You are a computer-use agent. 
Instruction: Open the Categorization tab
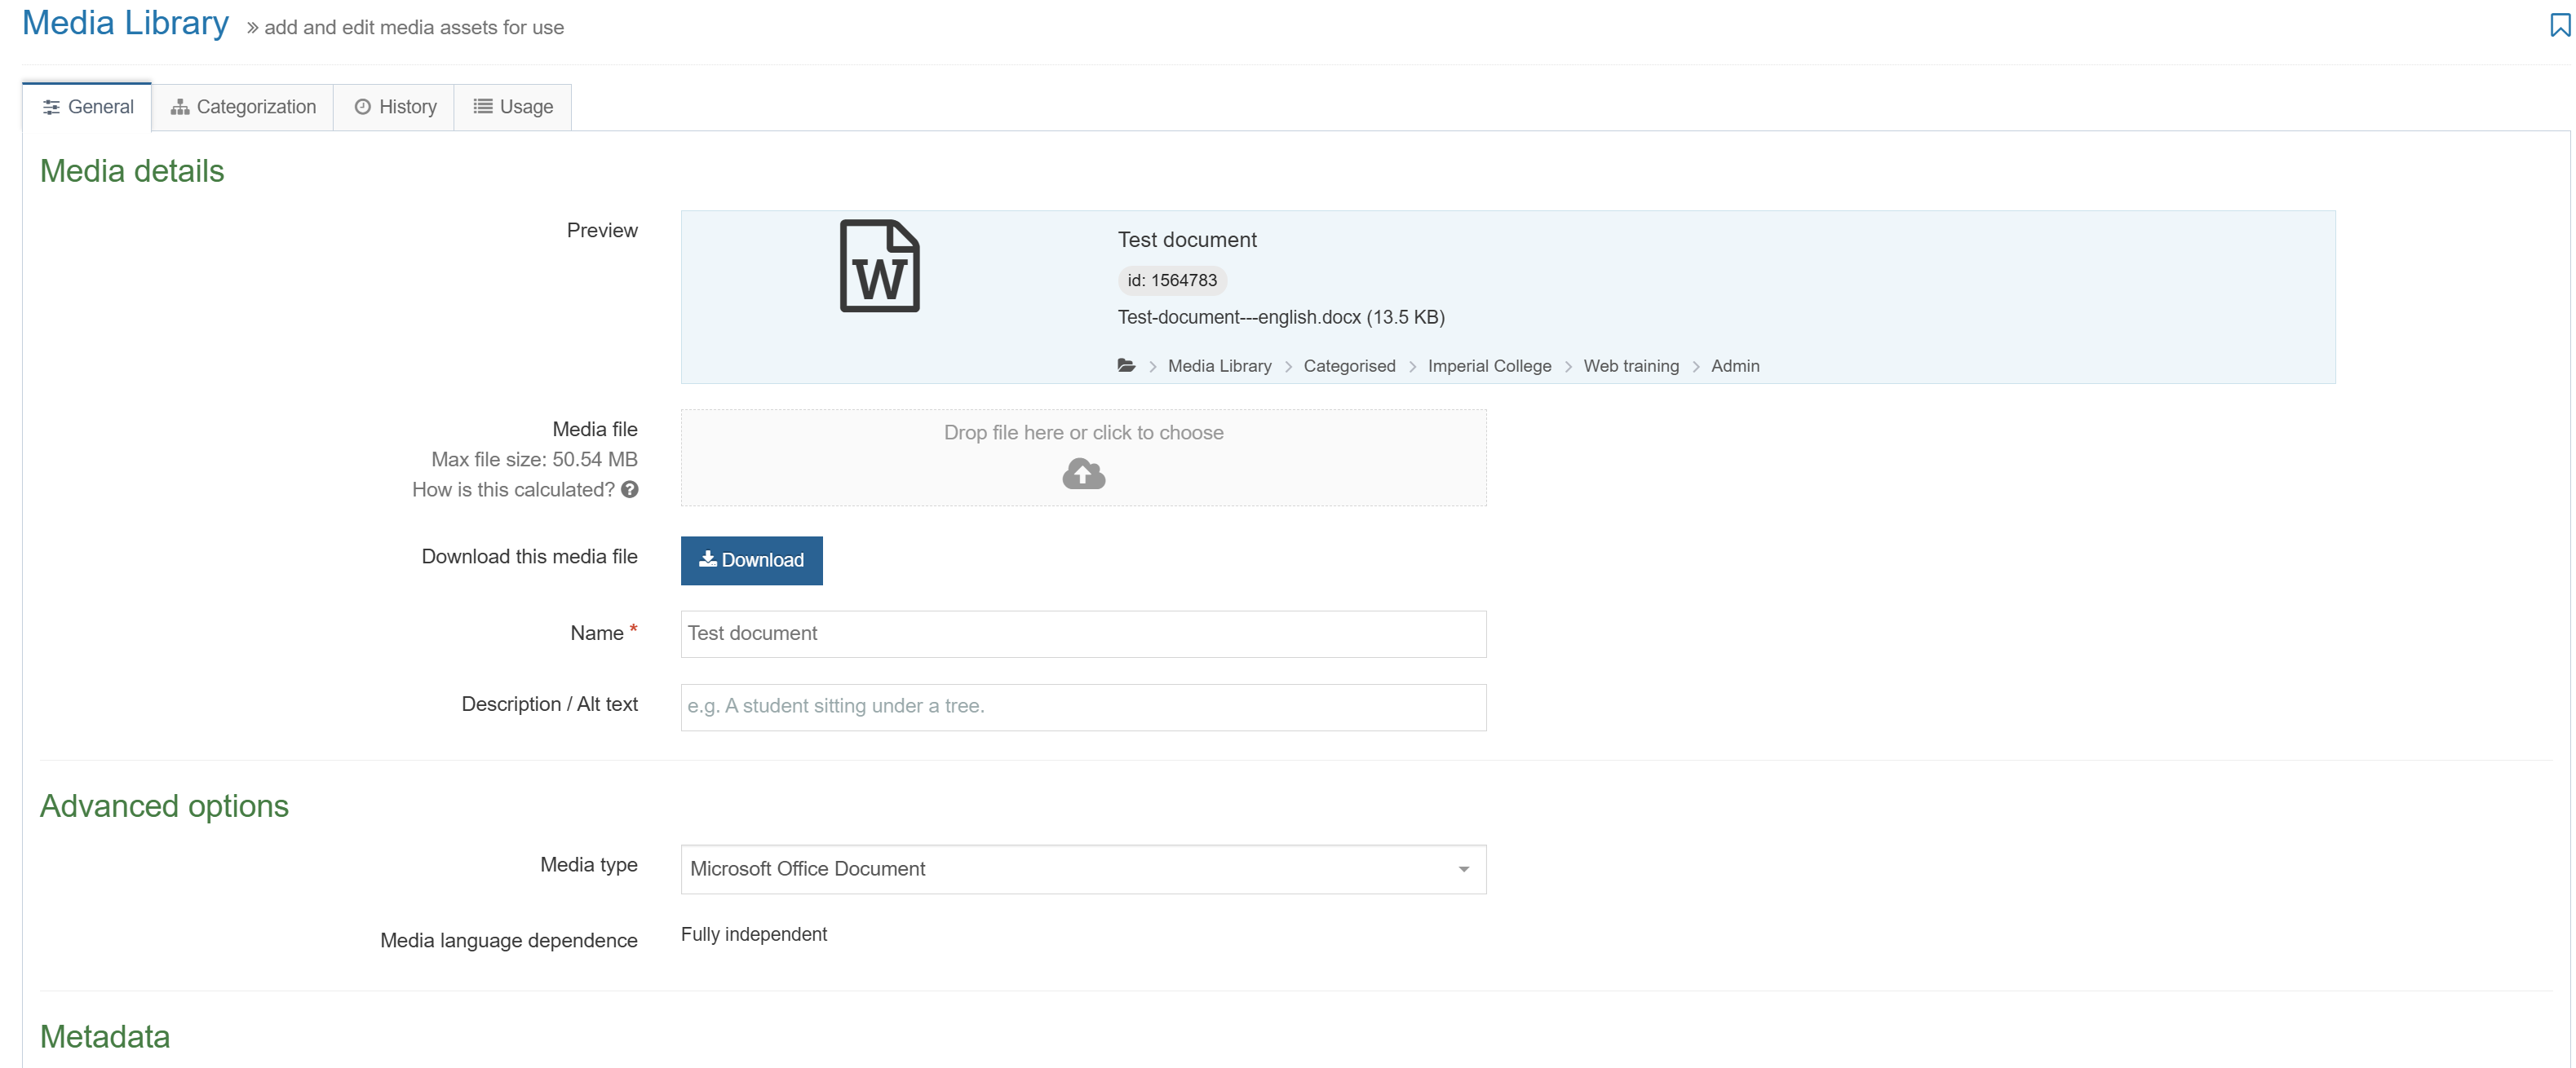(243, 107)
